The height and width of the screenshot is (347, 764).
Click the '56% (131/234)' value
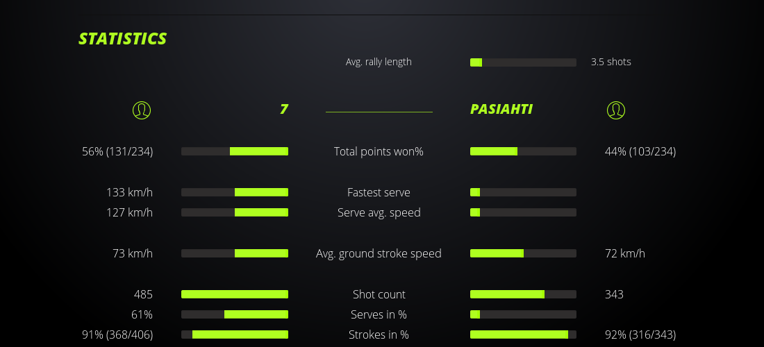pyautogui.click(x=117, y=151)
